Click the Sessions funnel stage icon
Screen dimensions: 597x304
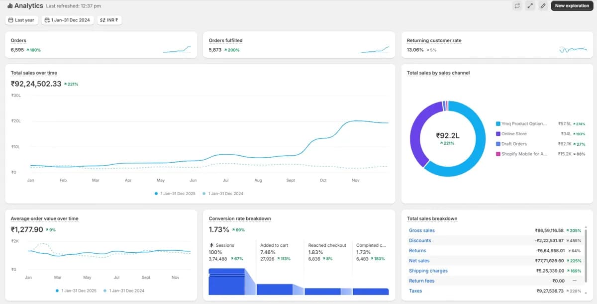(x=211, y=245)
